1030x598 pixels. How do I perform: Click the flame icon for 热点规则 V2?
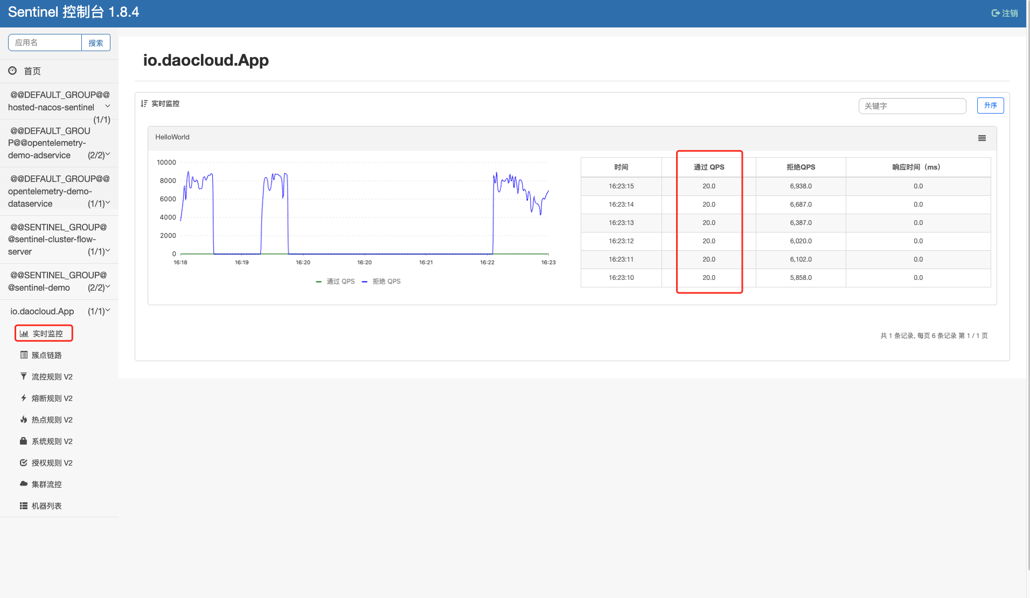click(23, 419)
